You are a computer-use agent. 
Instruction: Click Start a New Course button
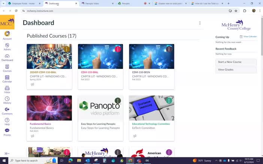[x=236, y=62]
